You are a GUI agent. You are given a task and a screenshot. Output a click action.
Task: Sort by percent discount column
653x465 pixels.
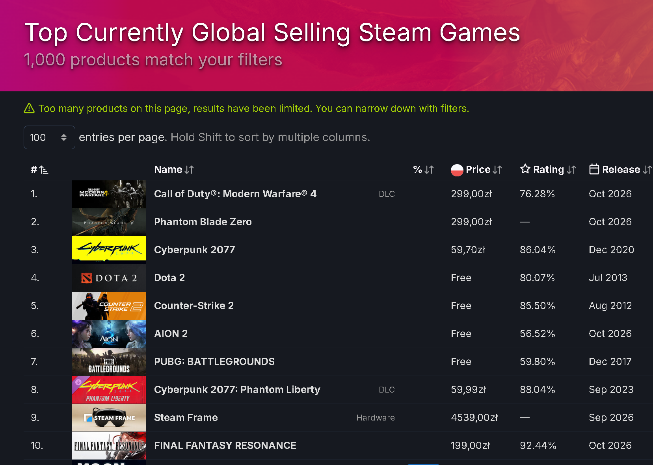(x=424, y=170)
